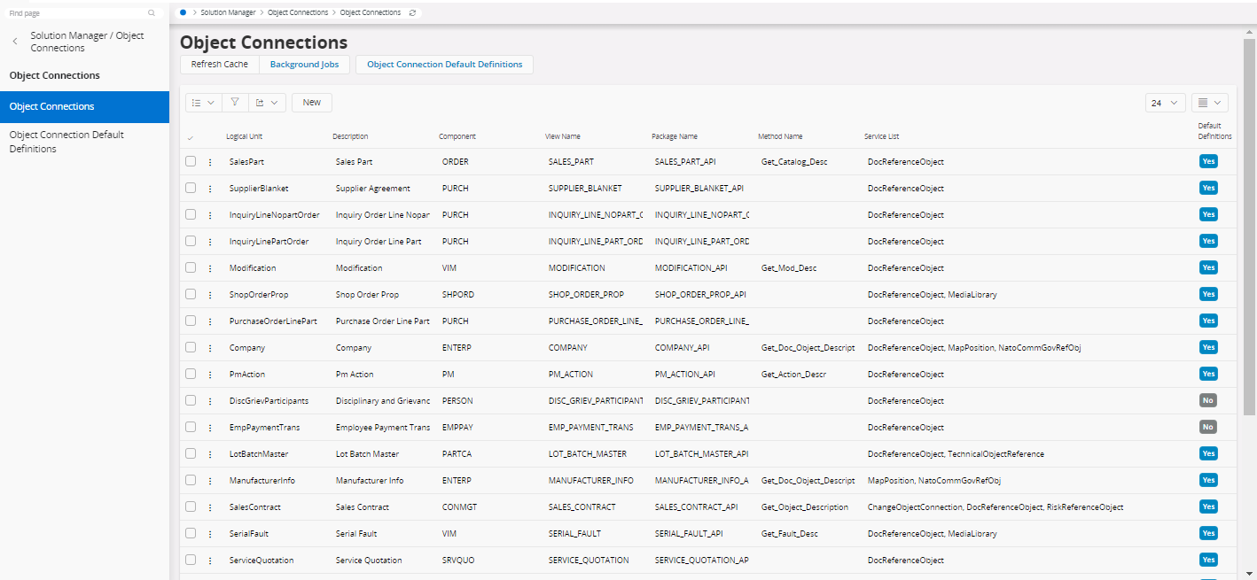The image size is (1257, 580).
Task: Expand the page size 24 dropdown
Action: point(1165,103)
